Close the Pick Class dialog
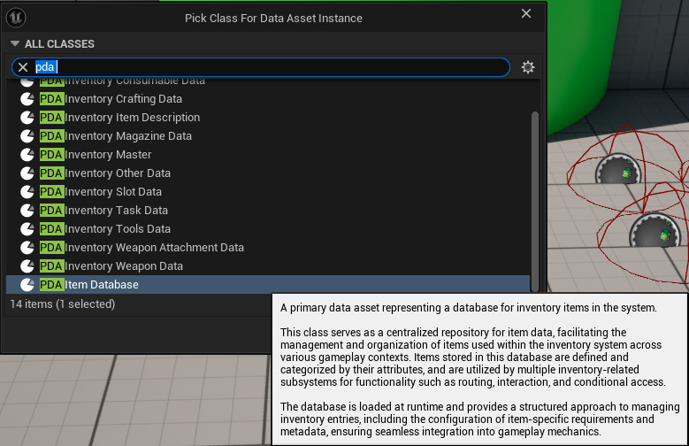689x446 pixels. click(526, 13)
